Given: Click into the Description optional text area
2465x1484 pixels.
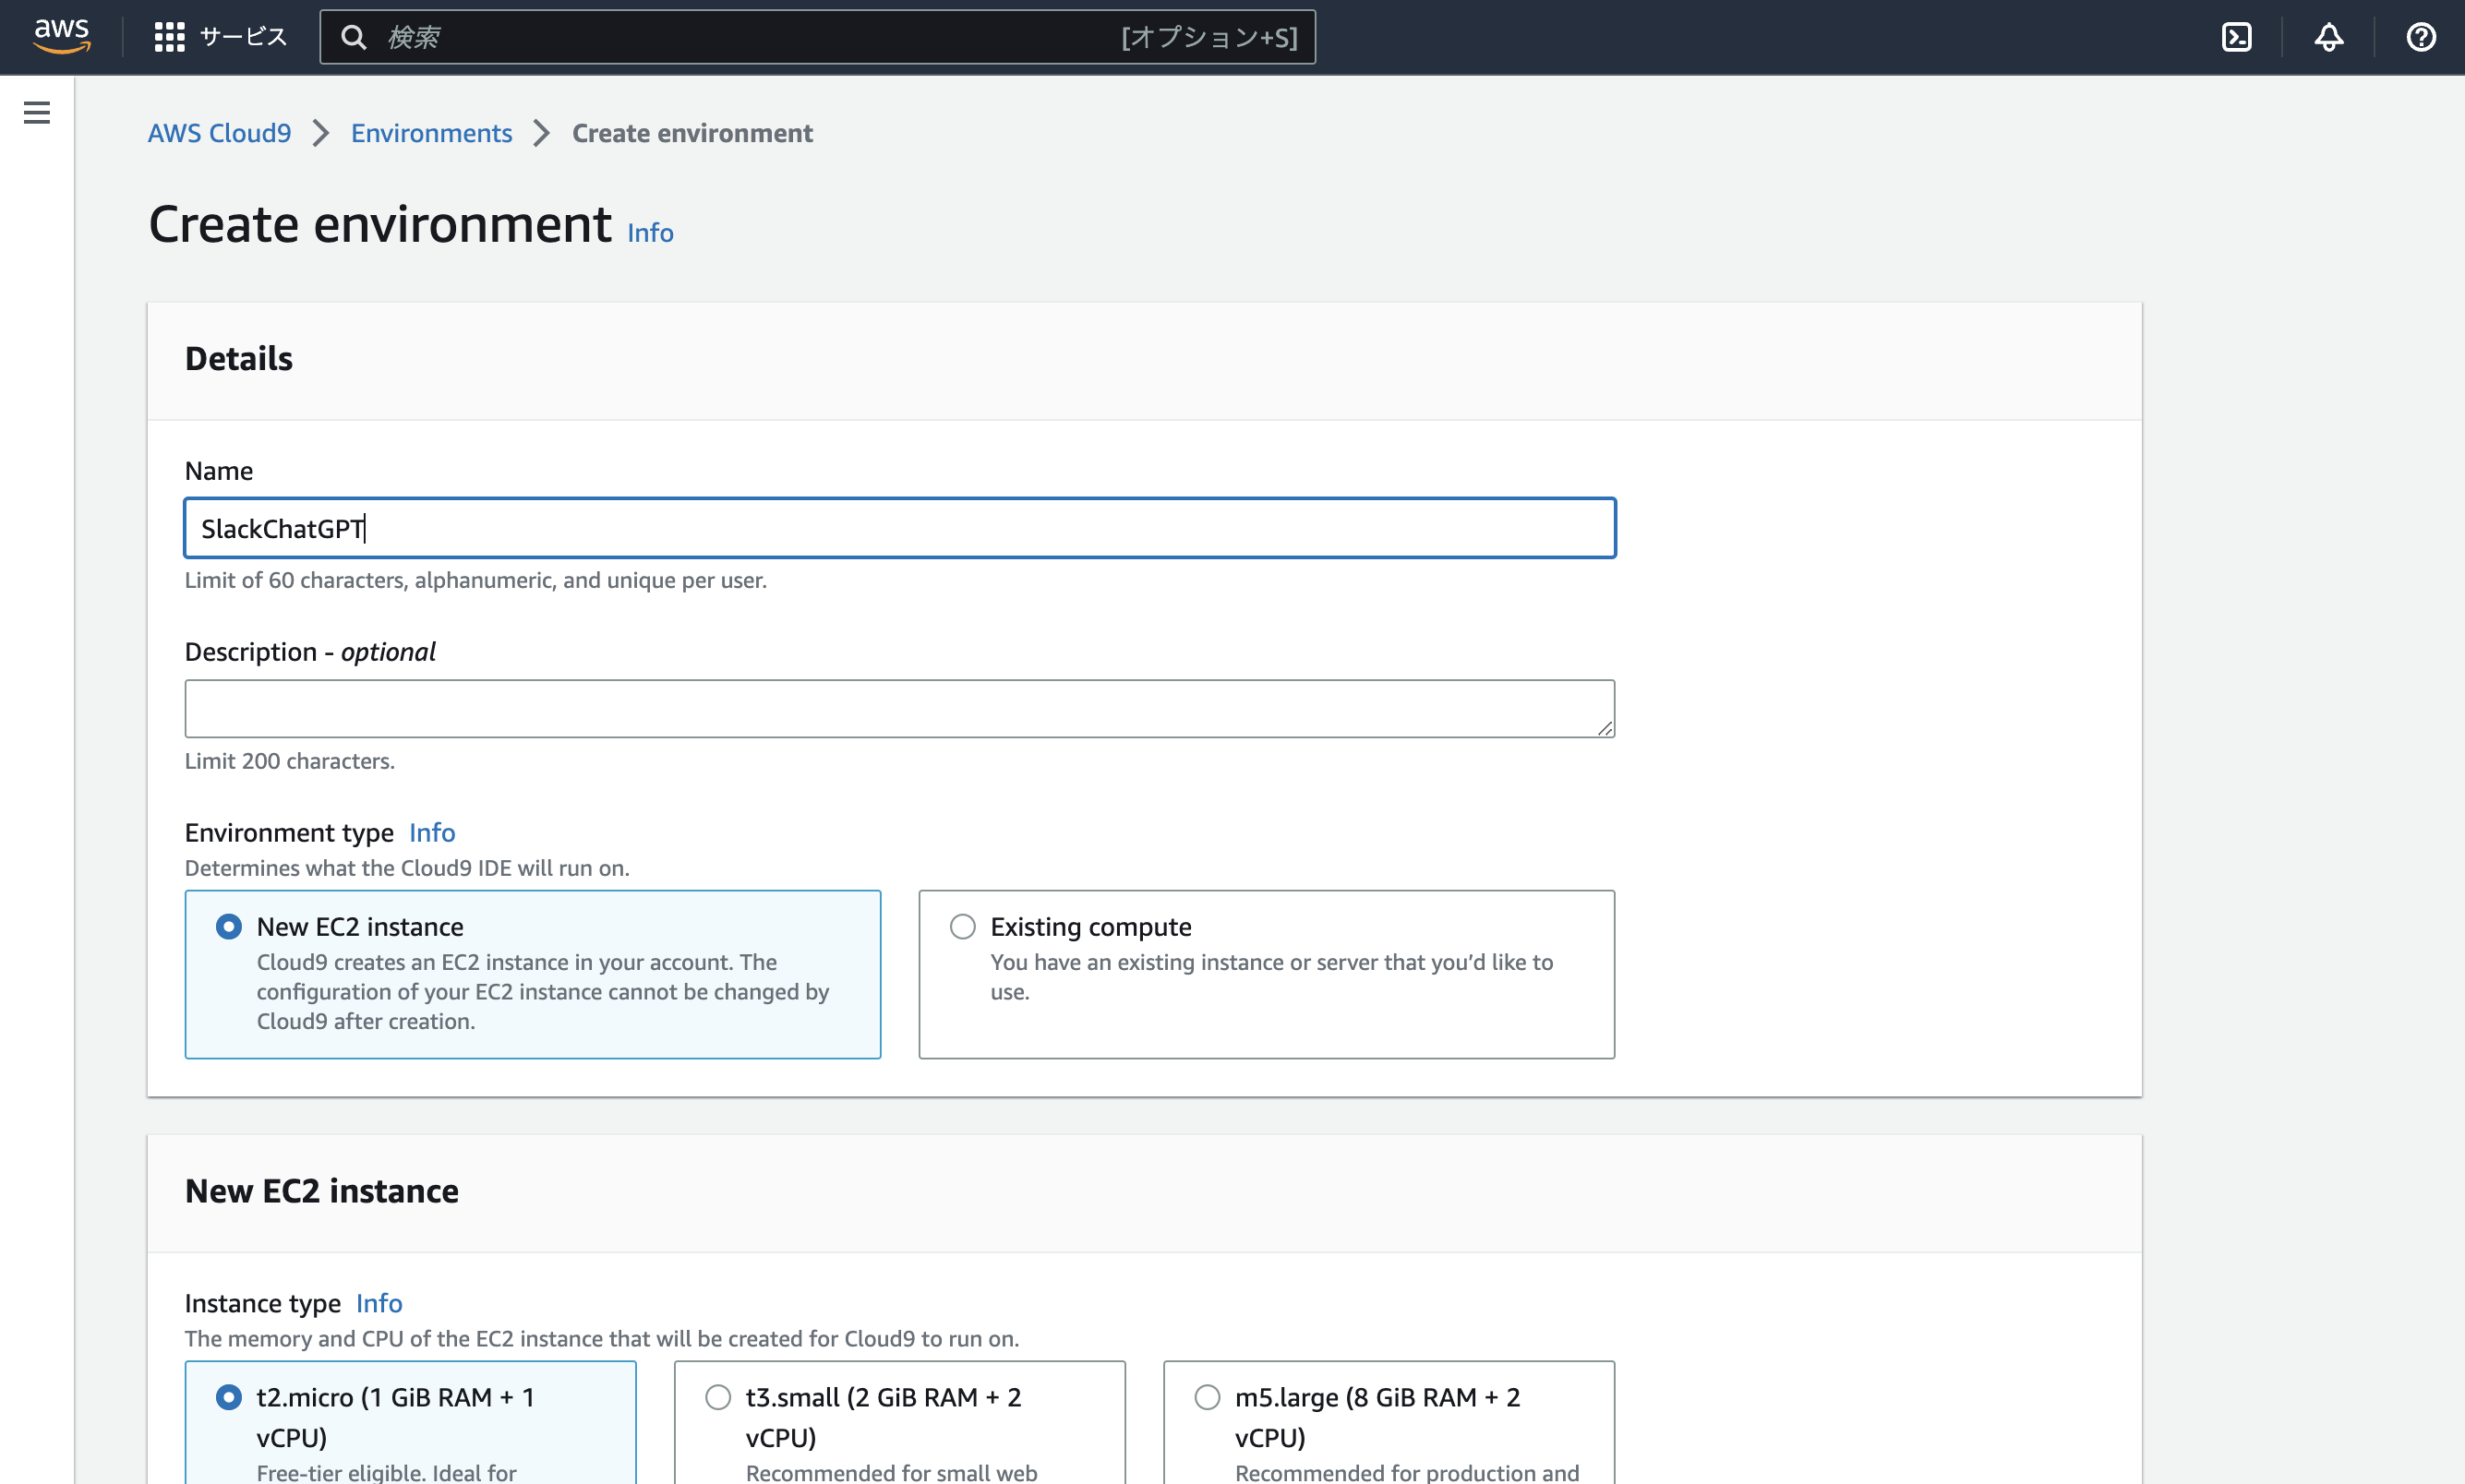Looking at the screenshot, I should tap(898, 708).
